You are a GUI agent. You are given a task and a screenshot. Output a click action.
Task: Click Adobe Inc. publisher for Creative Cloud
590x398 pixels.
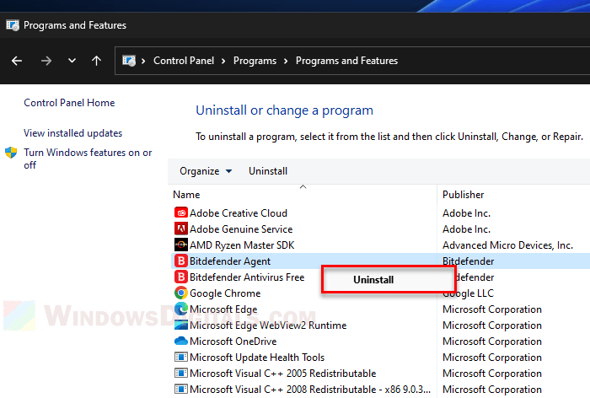coord(466,213)
